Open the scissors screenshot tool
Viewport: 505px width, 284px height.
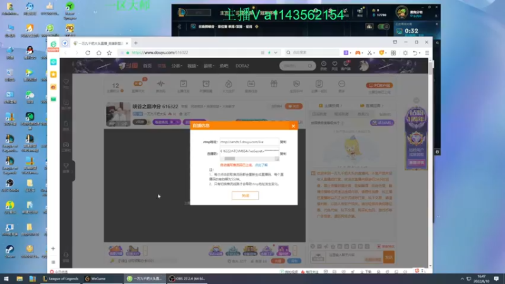click(369, 52)
